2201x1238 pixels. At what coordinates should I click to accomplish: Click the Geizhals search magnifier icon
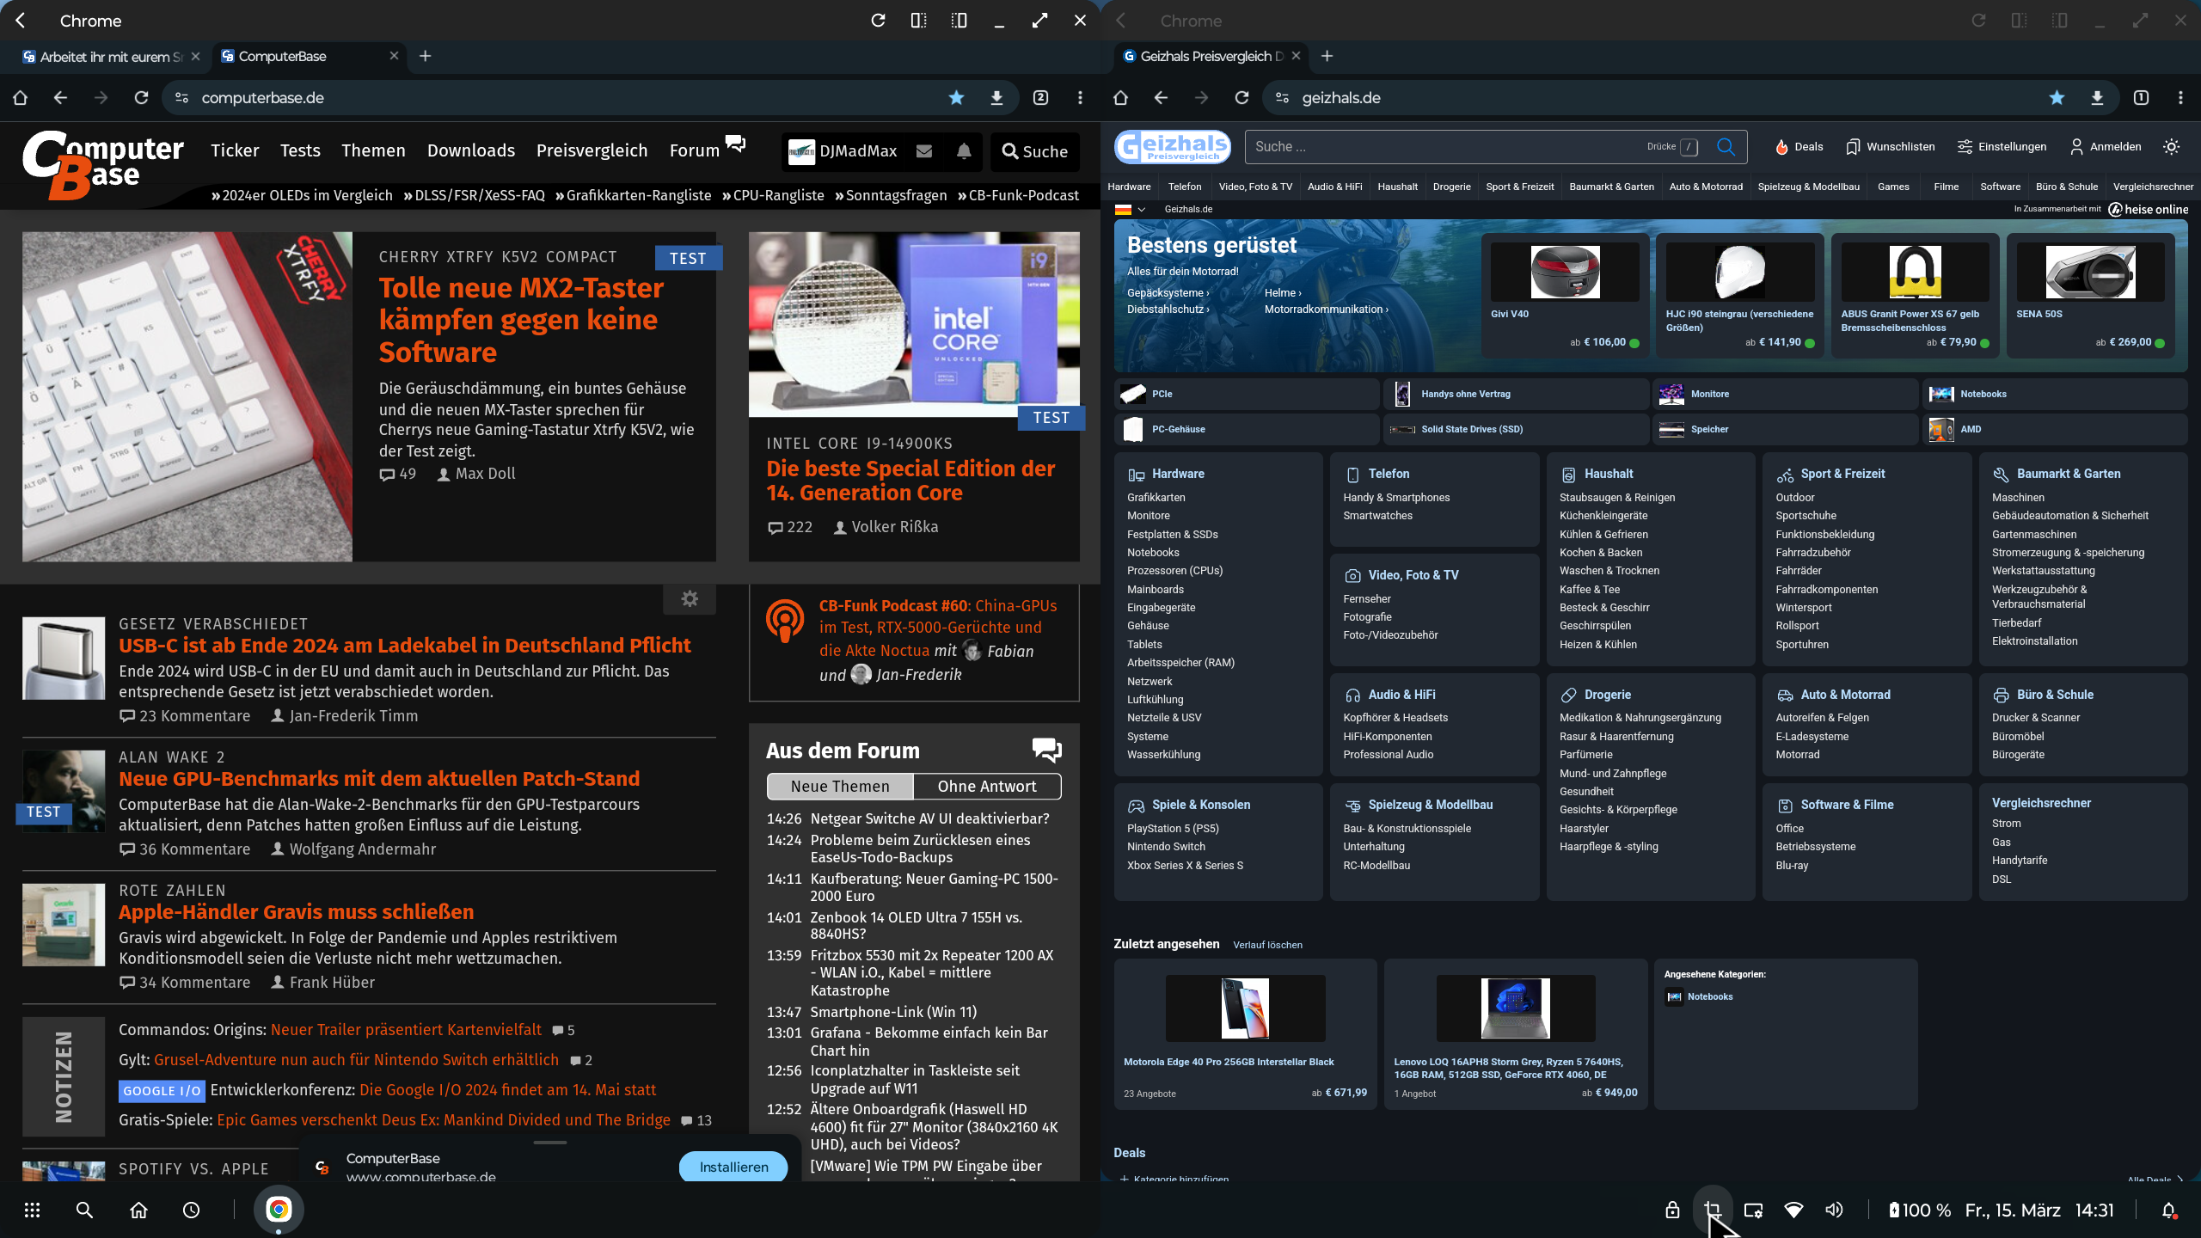click(x=1725, y=146)
